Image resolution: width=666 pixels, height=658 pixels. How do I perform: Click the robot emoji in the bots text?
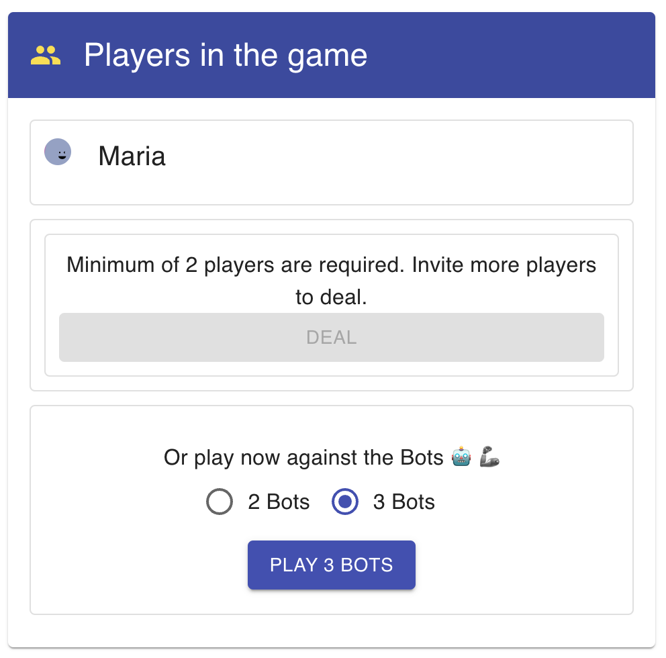pos(460,457)
